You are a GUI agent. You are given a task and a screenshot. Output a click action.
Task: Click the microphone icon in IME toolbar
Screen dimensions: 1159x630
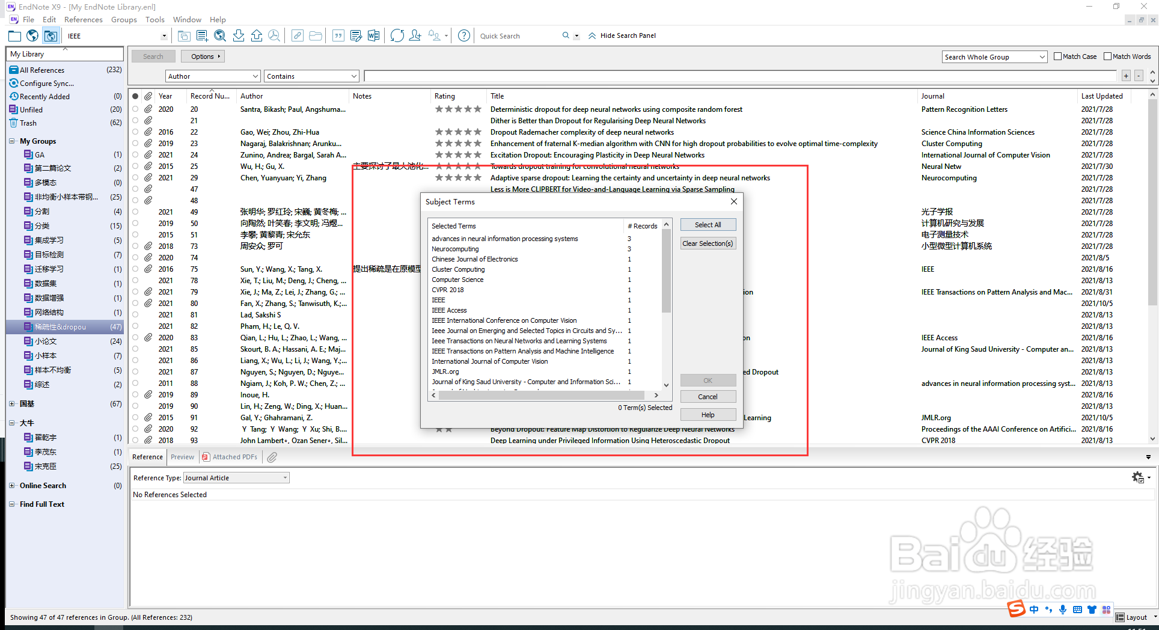point(1063,610)
